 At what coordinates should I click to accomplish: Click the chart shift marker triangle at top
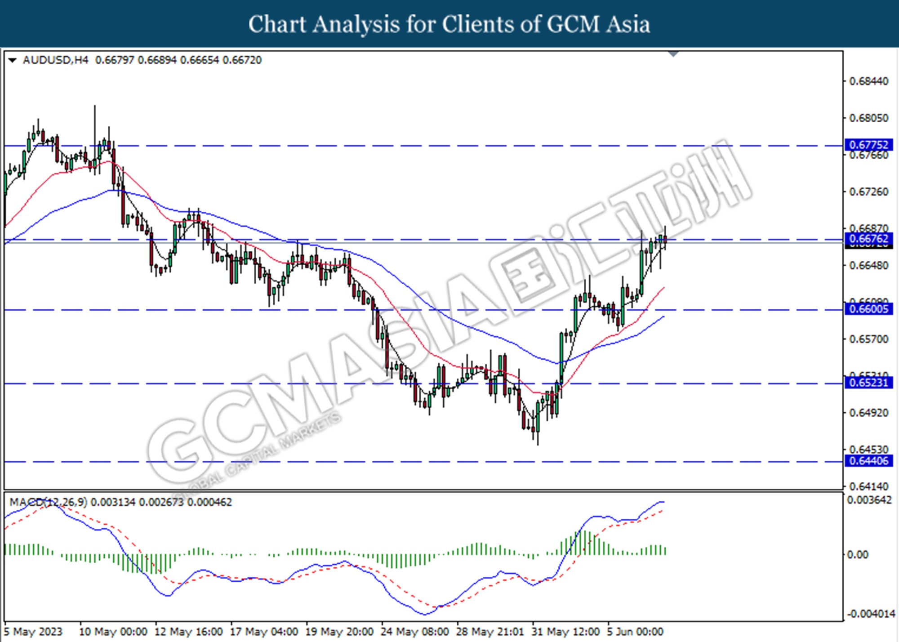[x=673, y=54]
